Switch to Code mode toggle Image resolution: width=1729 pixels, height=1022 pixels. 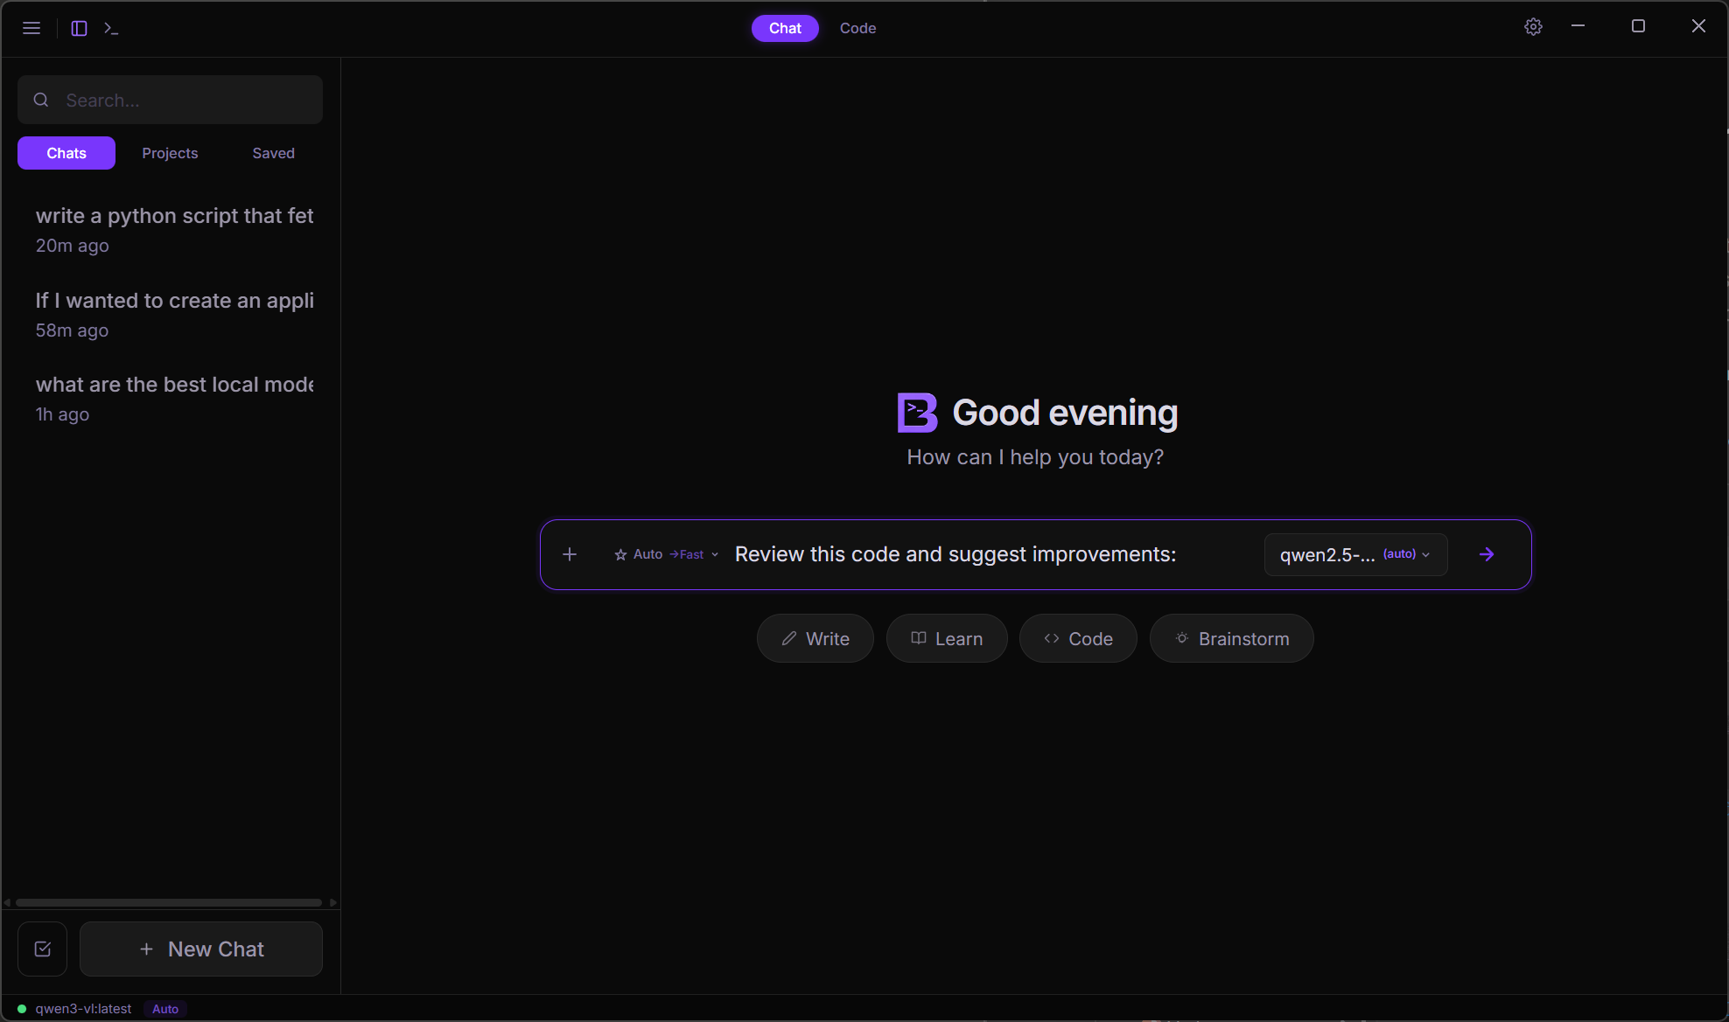857,28
